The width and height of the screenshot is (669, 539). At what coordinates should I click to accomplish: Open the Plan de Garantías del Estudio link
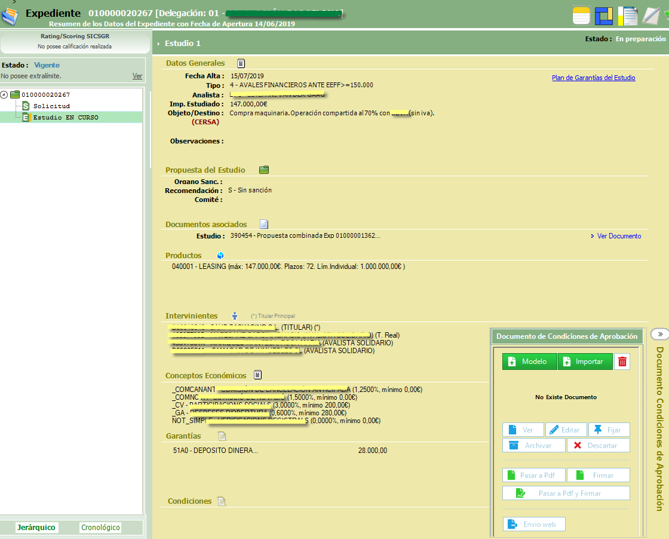pyautogui.click(x=594, y=78)
